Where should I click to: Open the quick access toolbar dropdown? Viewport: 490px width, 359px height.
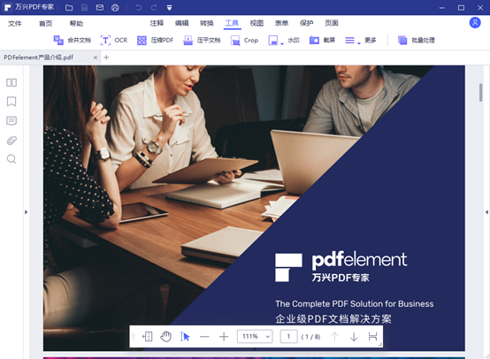[169, 8]
